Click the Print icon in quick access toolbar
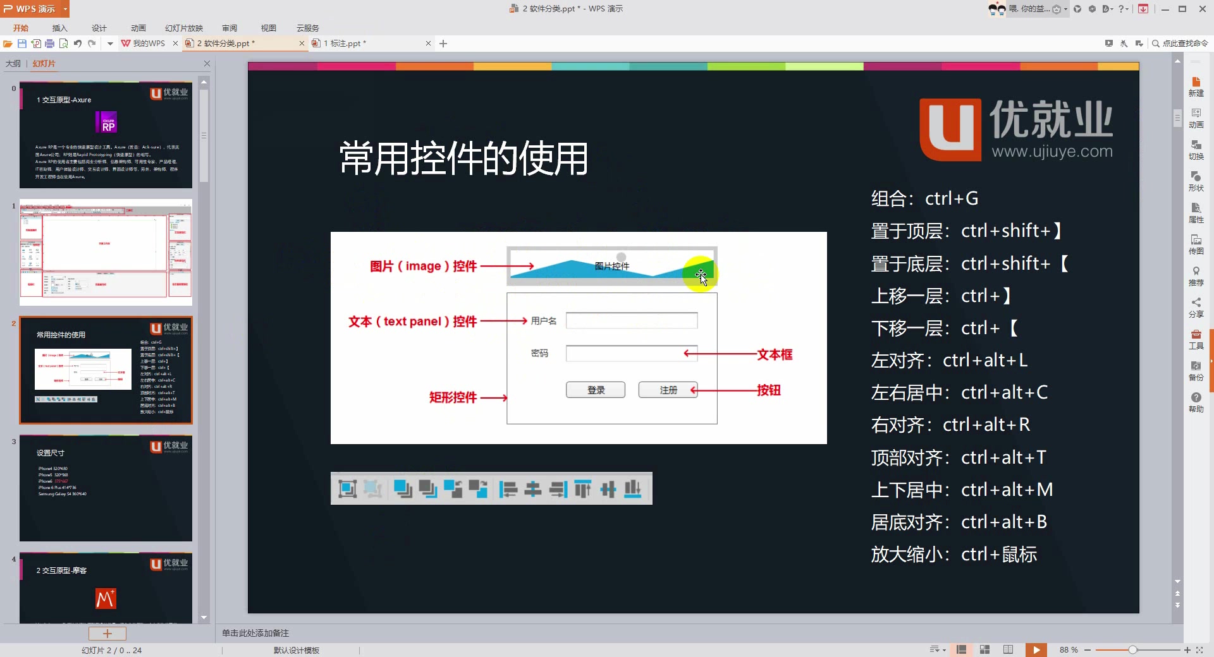The image size is (1214, 657). (49, 43)
